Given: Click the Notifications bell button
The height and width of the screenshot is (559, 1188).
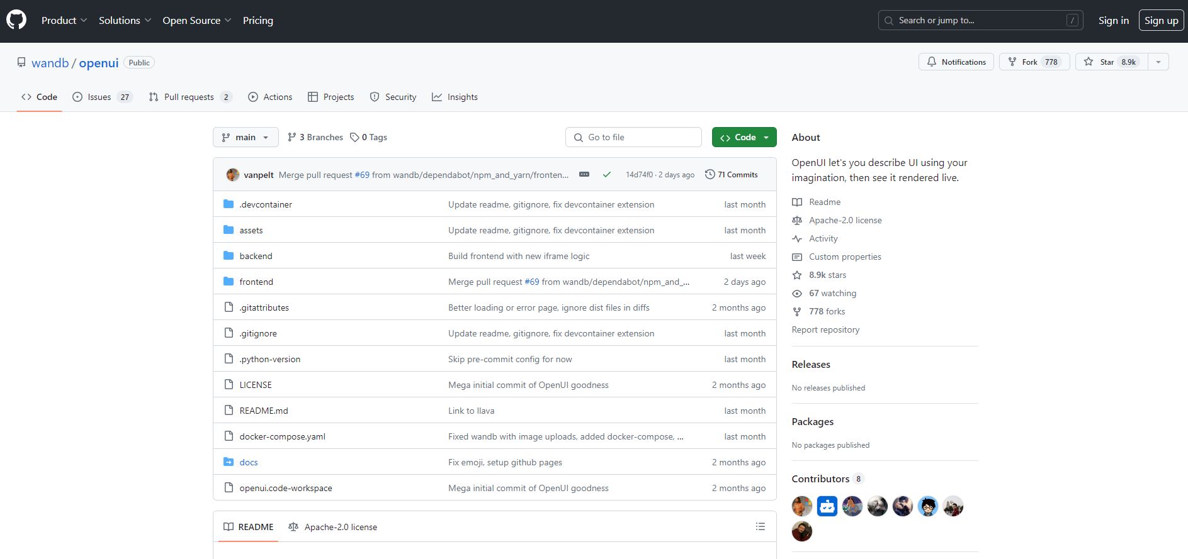Looking at the screenshot, I should pyautogui.click(x=956, y=62).
